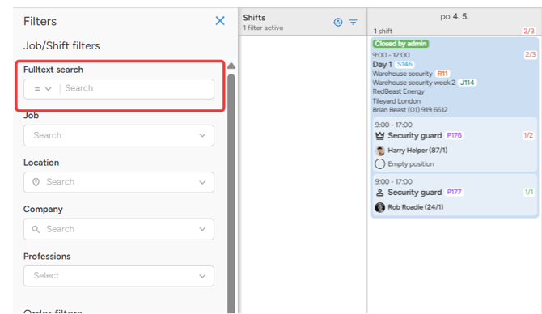Click the 1/1 occupancy badge

(x=529, y=192)
